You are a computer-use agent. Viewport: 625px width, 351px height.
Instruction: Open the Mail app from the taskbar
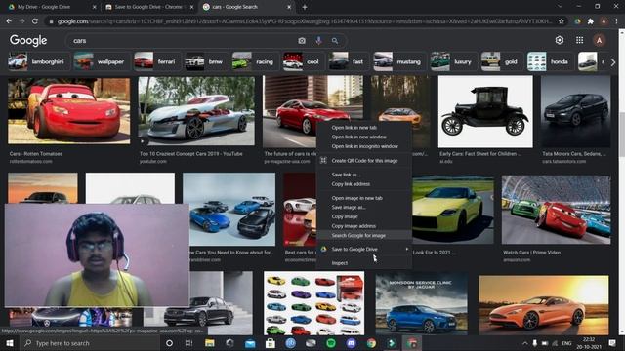click(x=250, y=343)
